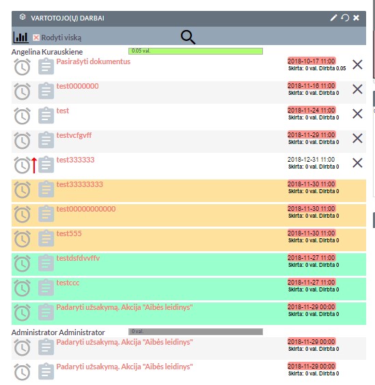Open the Pasirašyti dokumentus task link
The width and height of the screenshot is (375, 385).
(94, 61)
